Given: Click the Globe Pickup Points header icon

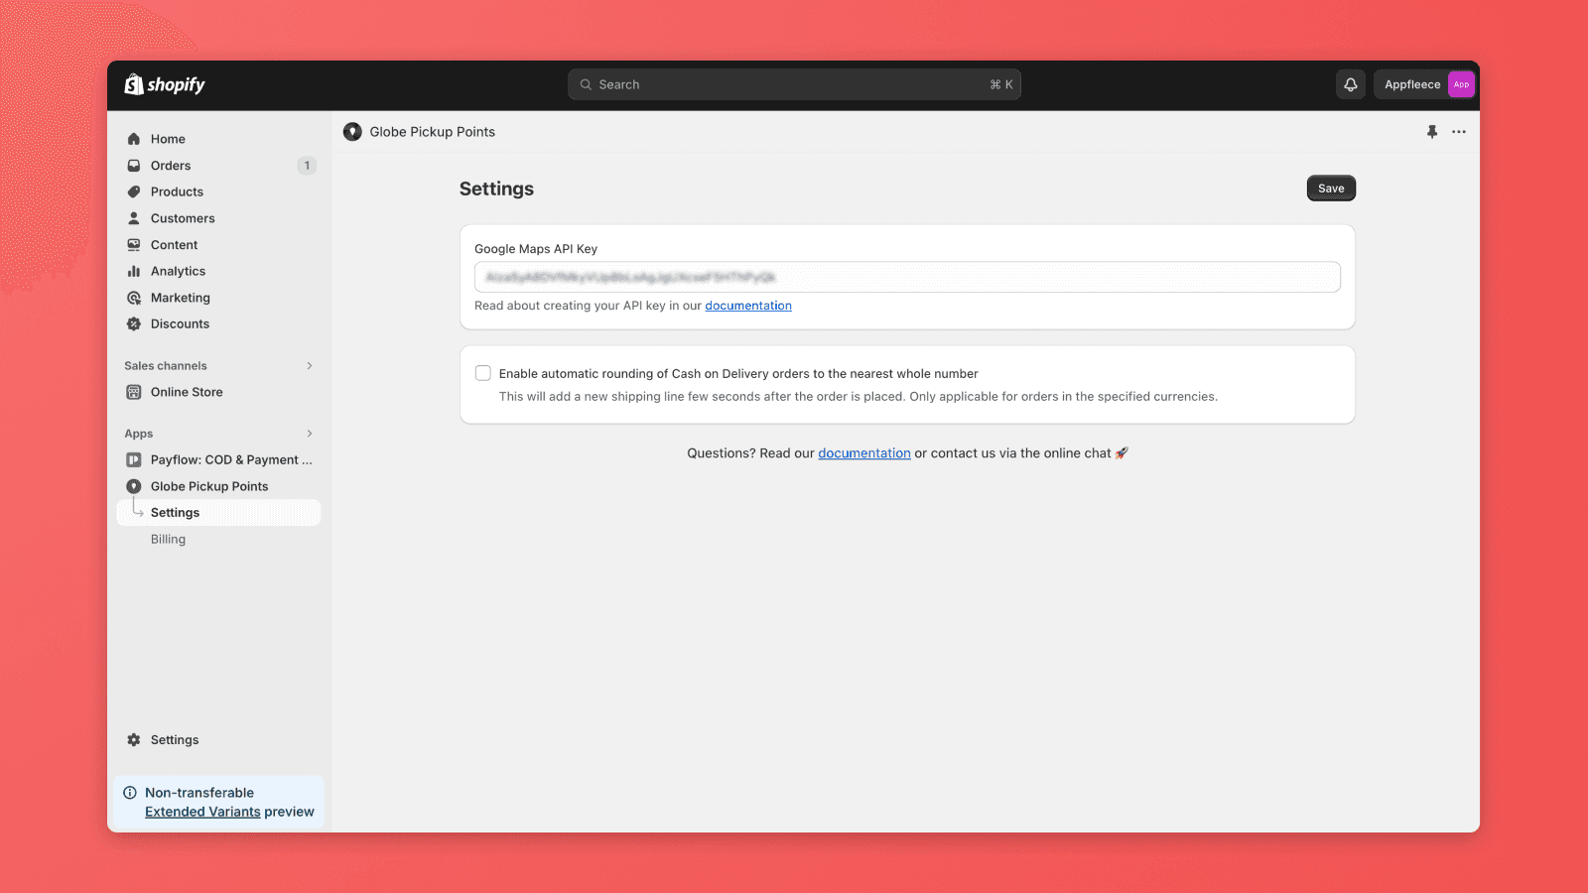Looking at the screenshot, I should click(352, 132).
